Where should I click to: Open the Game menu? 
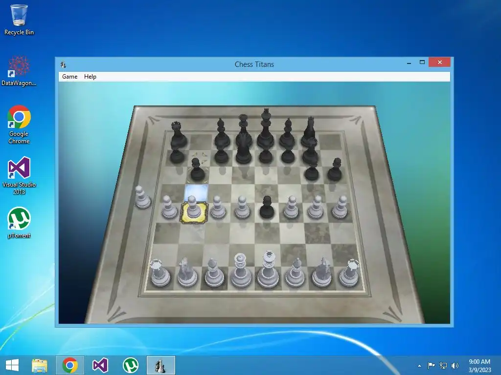[69, 77]
